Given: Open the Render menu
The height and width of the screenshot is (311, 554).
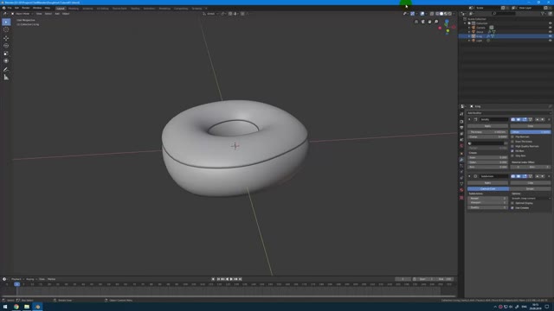Looking at the screenshot, I should coord(26,8).
